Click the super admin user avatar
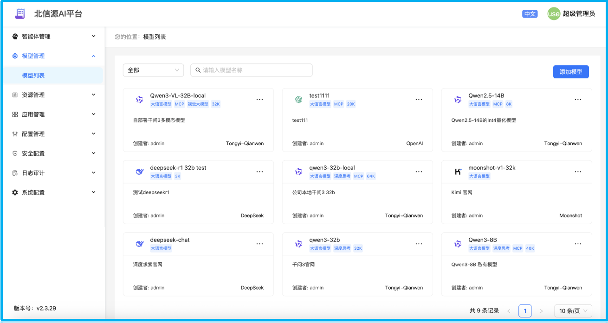Image resolution: width=608 pixels, height=323 pixels. pos(554,14)
